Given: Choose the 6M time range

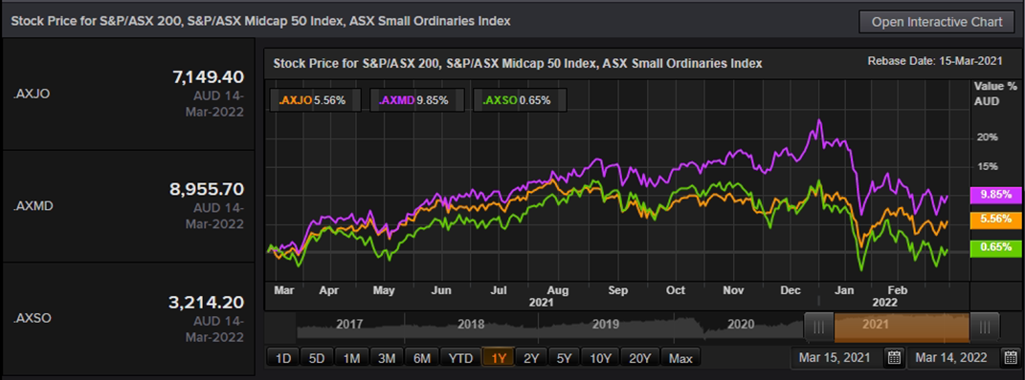Looking at the screenshot, I should tap(422, 358).
